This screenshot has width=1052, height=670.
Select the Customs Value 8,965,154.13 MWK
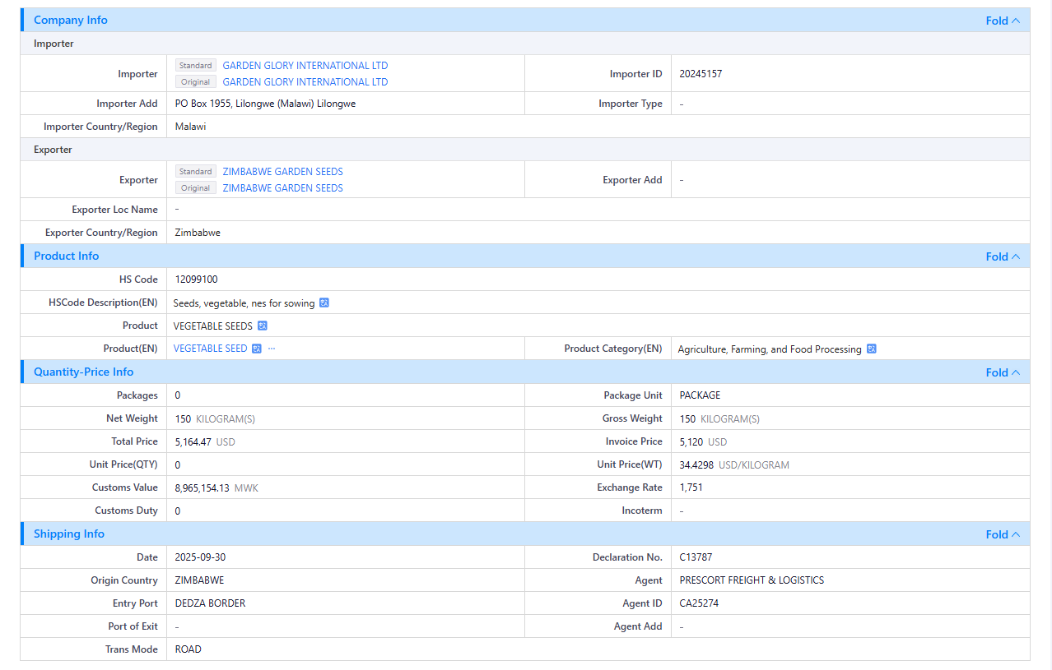[217, 487]
